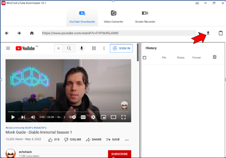Open the Screen Recorder tab
The height and width of the screenshot is (158, 226).
[145, 17]
